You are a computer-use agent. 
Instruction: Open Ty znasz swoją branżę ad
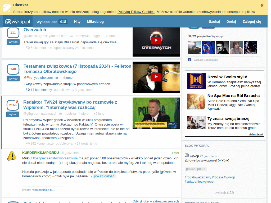point(228,119)
